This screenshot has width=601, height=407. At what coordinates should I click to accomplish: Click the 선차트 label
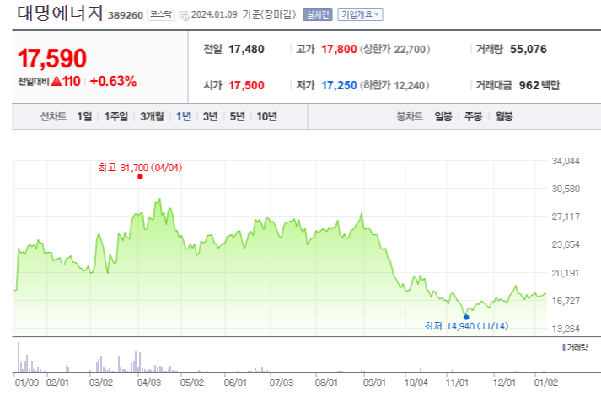[x=53, y=116]
